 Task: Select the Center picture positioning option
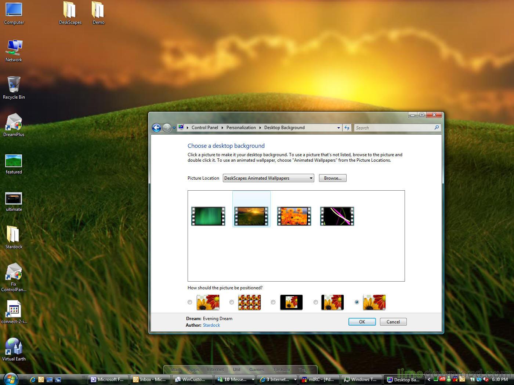pos(273,302)
